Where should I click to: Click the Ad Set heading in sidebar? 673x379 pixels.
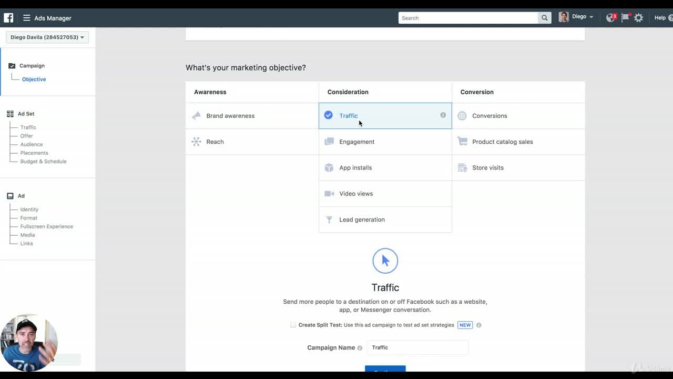(26, 114)
